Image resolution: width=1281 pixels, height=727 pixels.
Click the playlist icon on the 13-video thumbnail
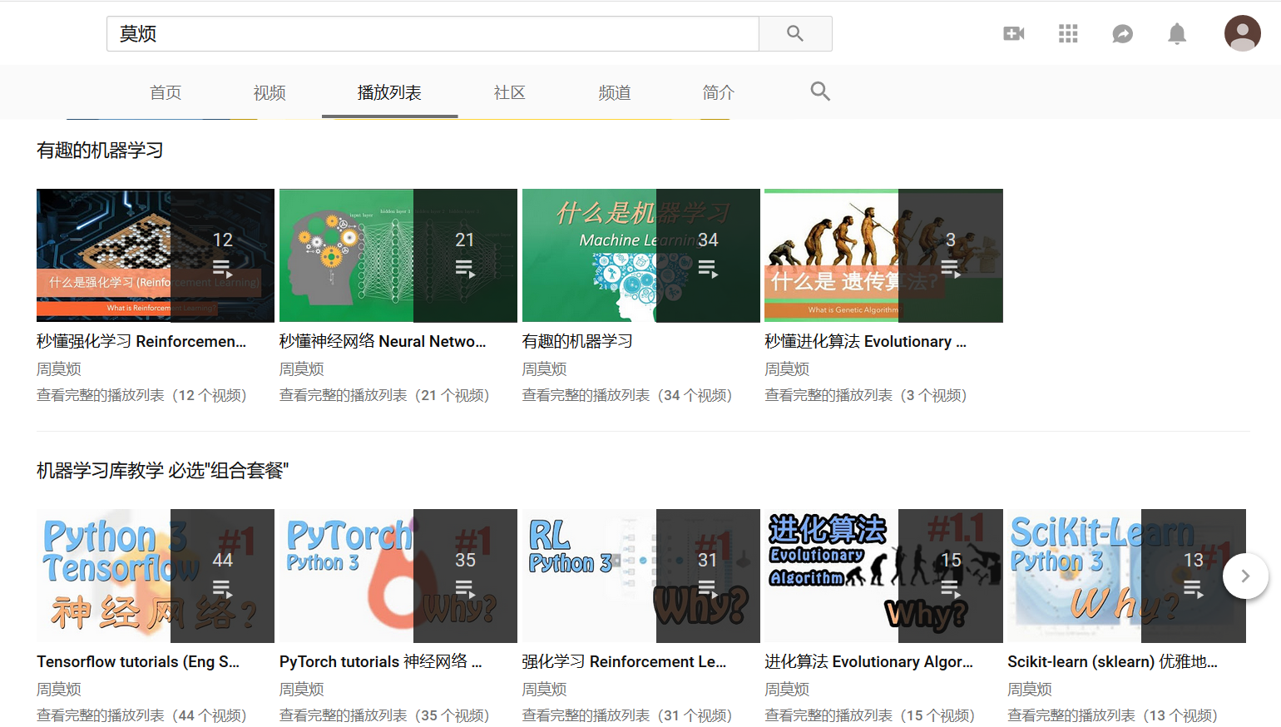coord(1194,589)
